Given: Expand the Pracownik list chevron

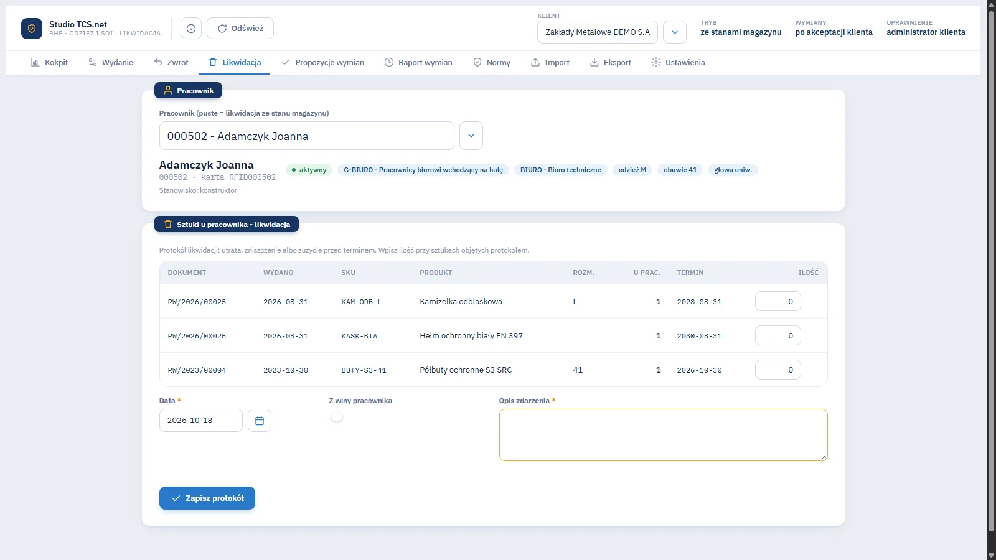Looking at the screenshot, I should [x=471, y=136].
